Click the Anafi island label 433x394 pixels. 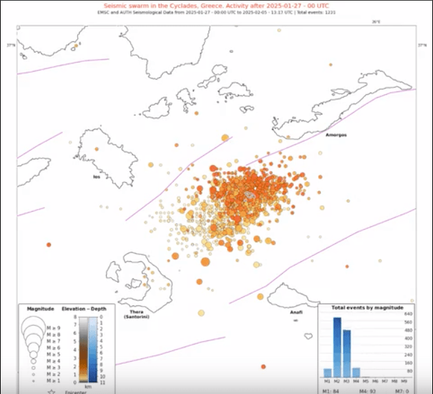296,311
